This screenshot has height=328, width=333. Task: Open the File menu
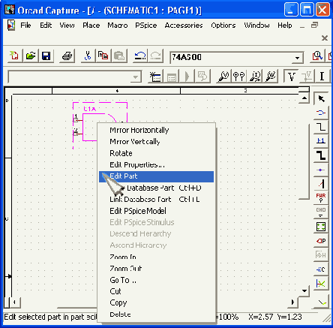click(25, 26)
